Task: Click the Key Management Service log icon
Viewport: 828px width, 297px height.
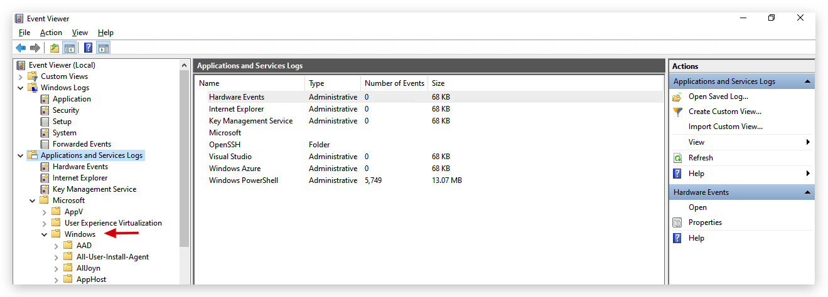Action: tap(45, 189)
